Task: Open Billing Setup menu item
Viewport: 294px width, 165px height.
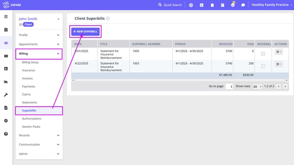Action: (x=30, y=62)
